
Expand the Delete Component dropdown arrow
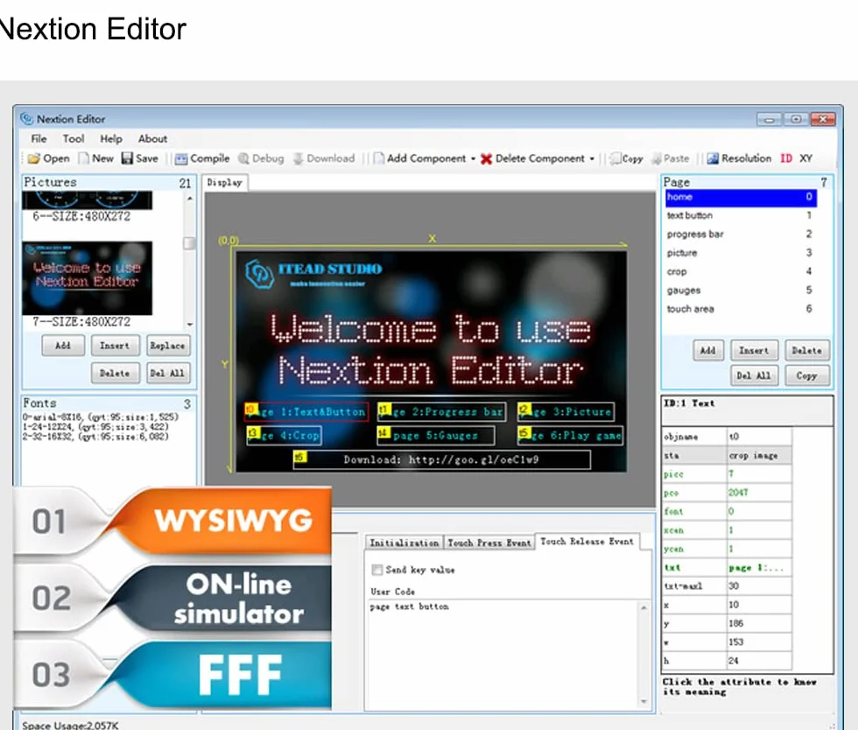click(592, 159)
